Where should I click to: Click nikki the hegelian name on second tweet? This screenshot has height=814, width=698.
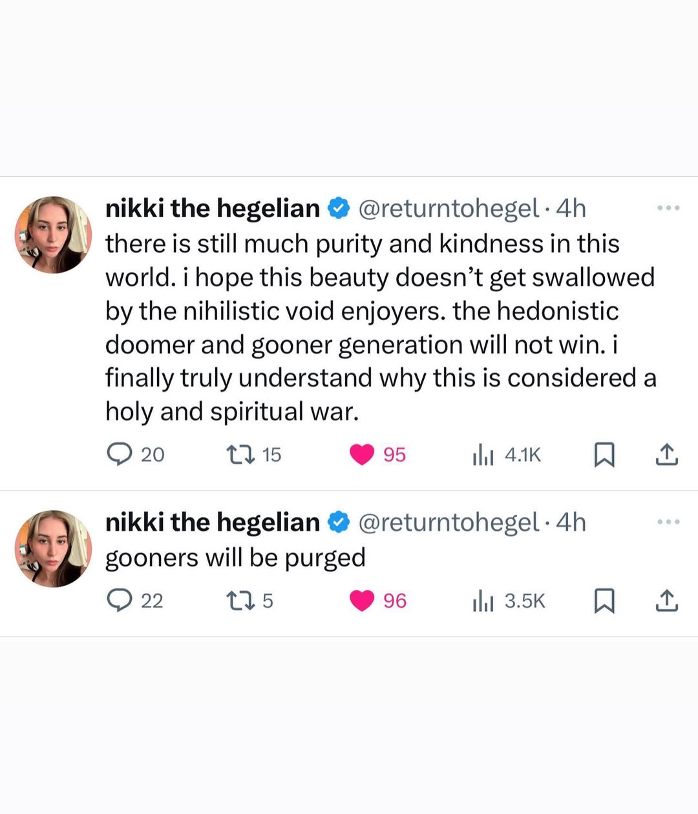213,522
